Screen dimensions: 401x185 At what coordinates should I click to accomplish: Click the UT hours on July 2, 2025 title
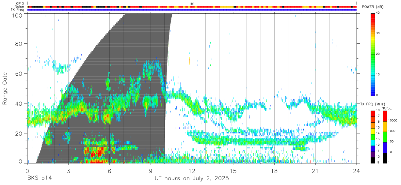coord(192,178)
